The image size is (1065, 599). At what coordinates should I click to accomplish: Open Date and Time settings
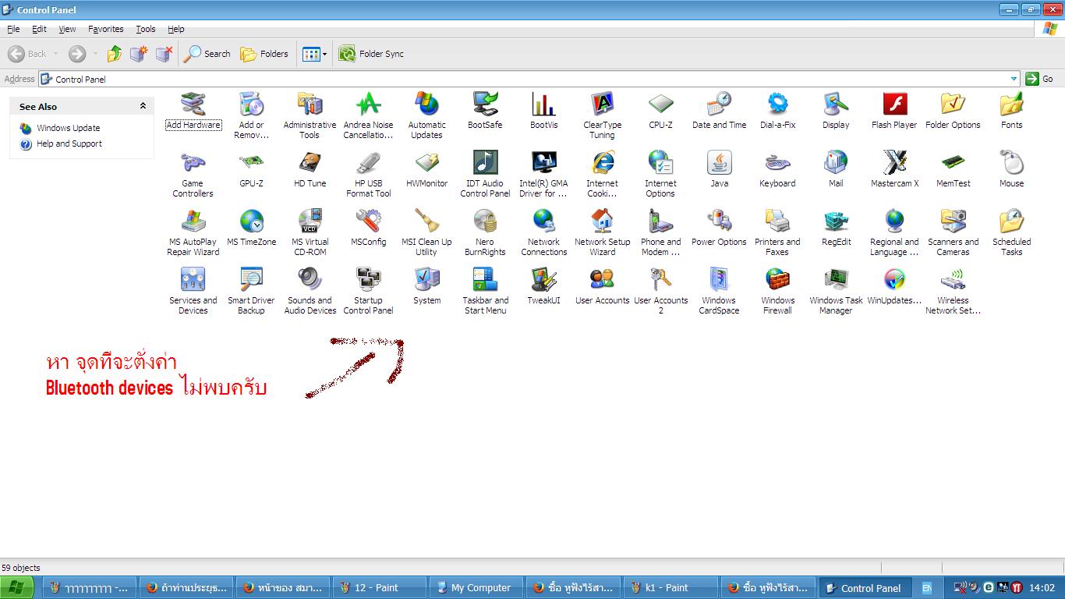[x=719, y=112]
